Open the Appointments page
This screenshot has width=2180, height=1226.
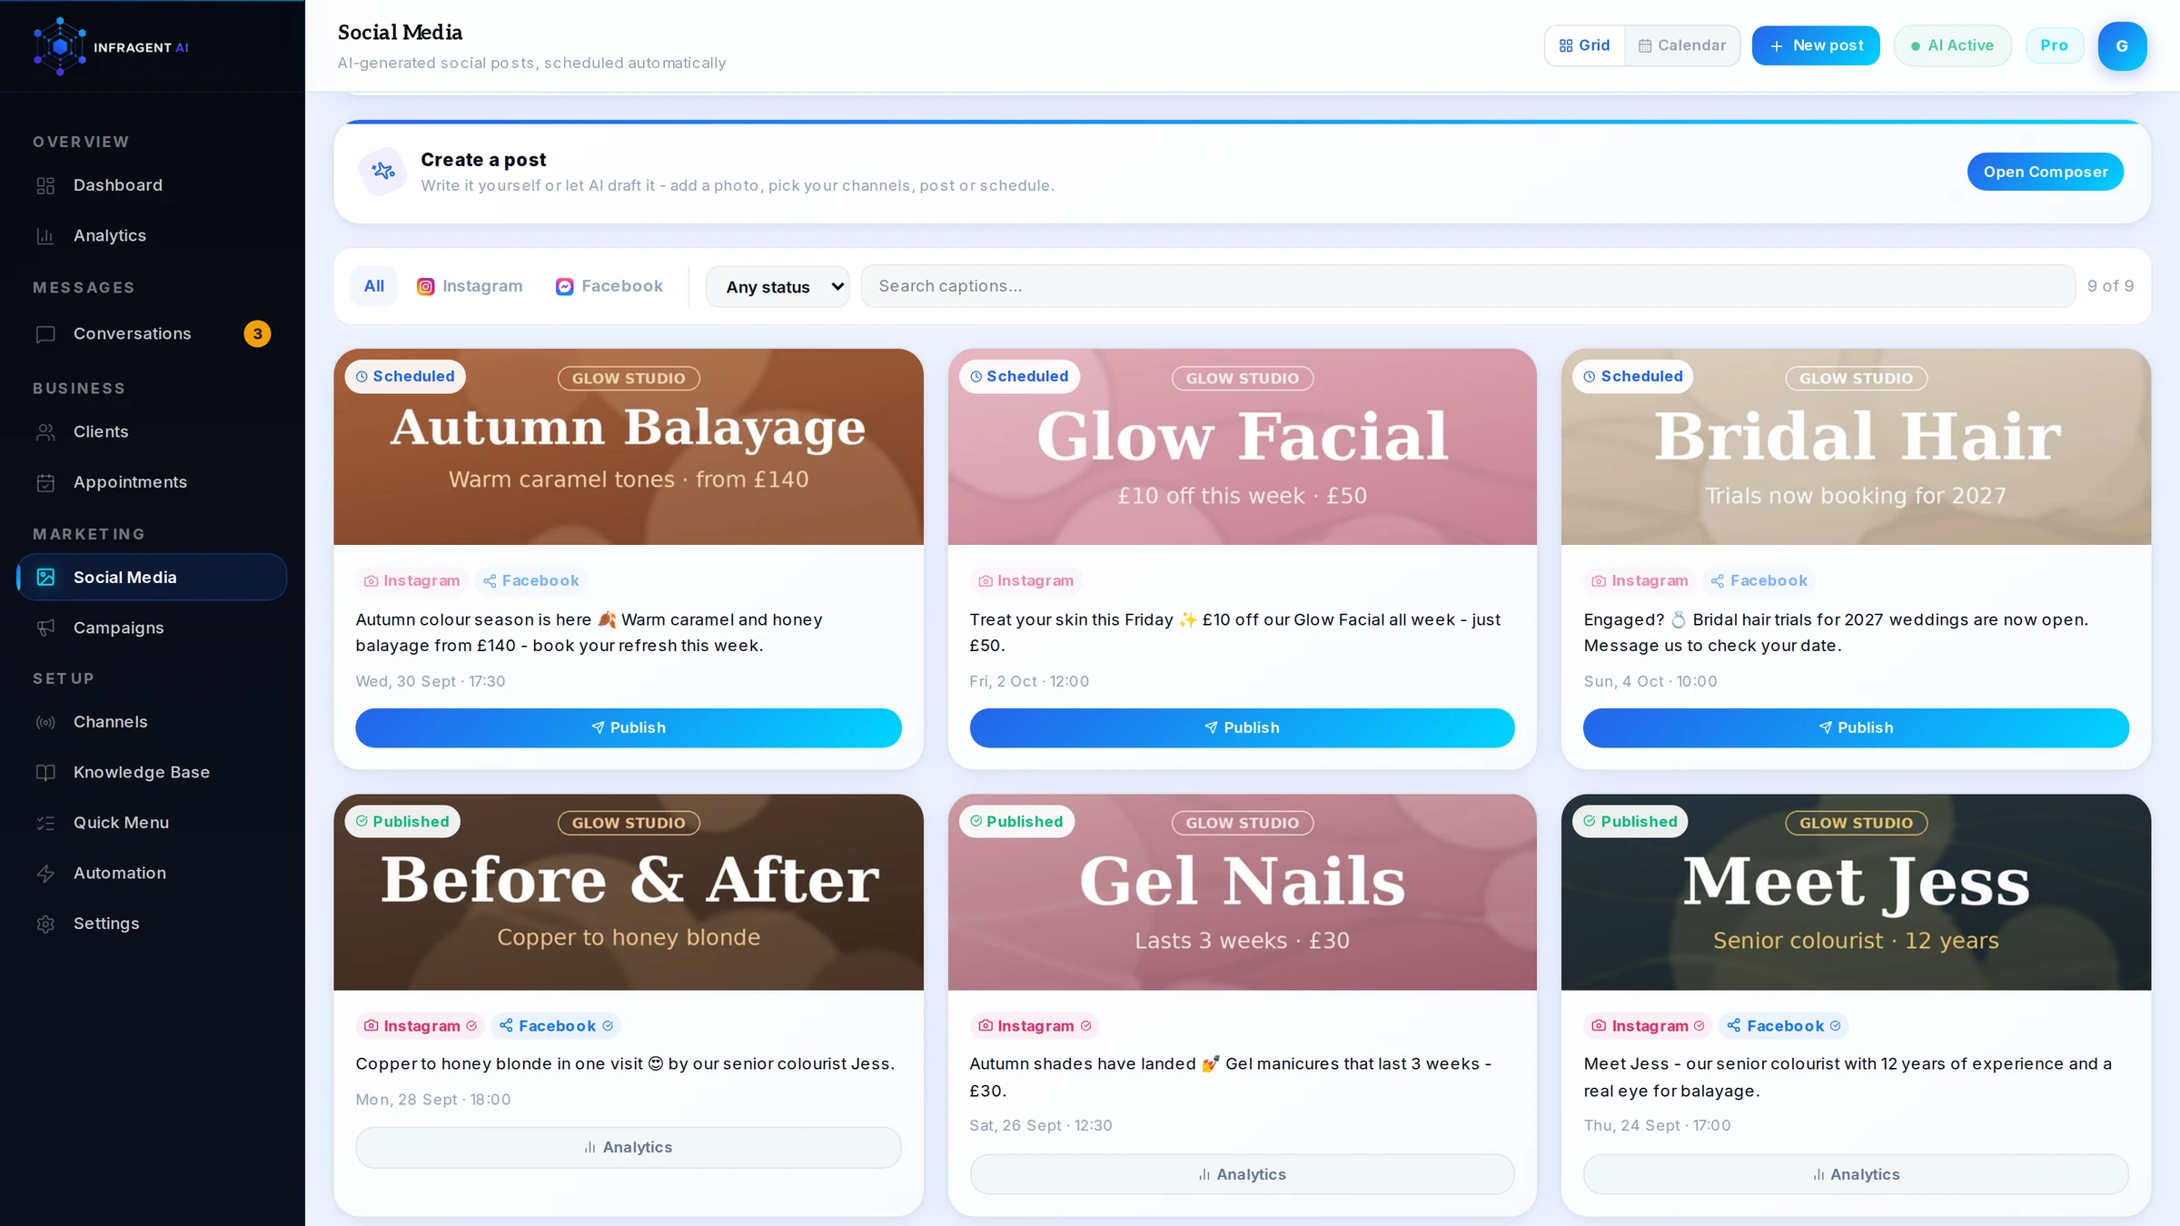(152, 482)
